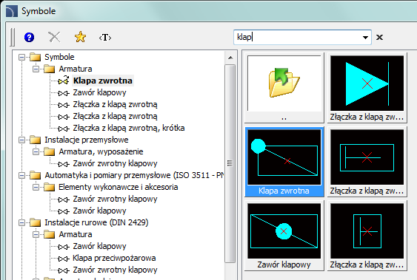Click the Armatura, wyposażenie folder icon
The height and width of the screenshot is (280, 417).
49,151
